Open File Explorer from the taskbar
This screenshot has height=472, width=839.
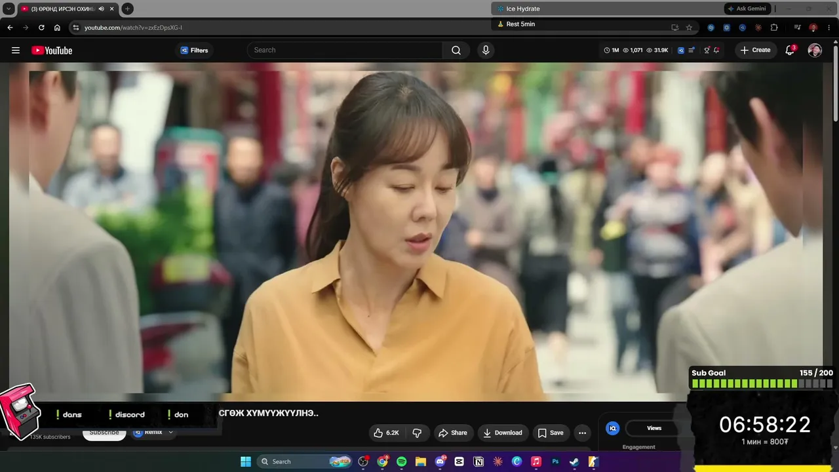click(x=421, y=462)
